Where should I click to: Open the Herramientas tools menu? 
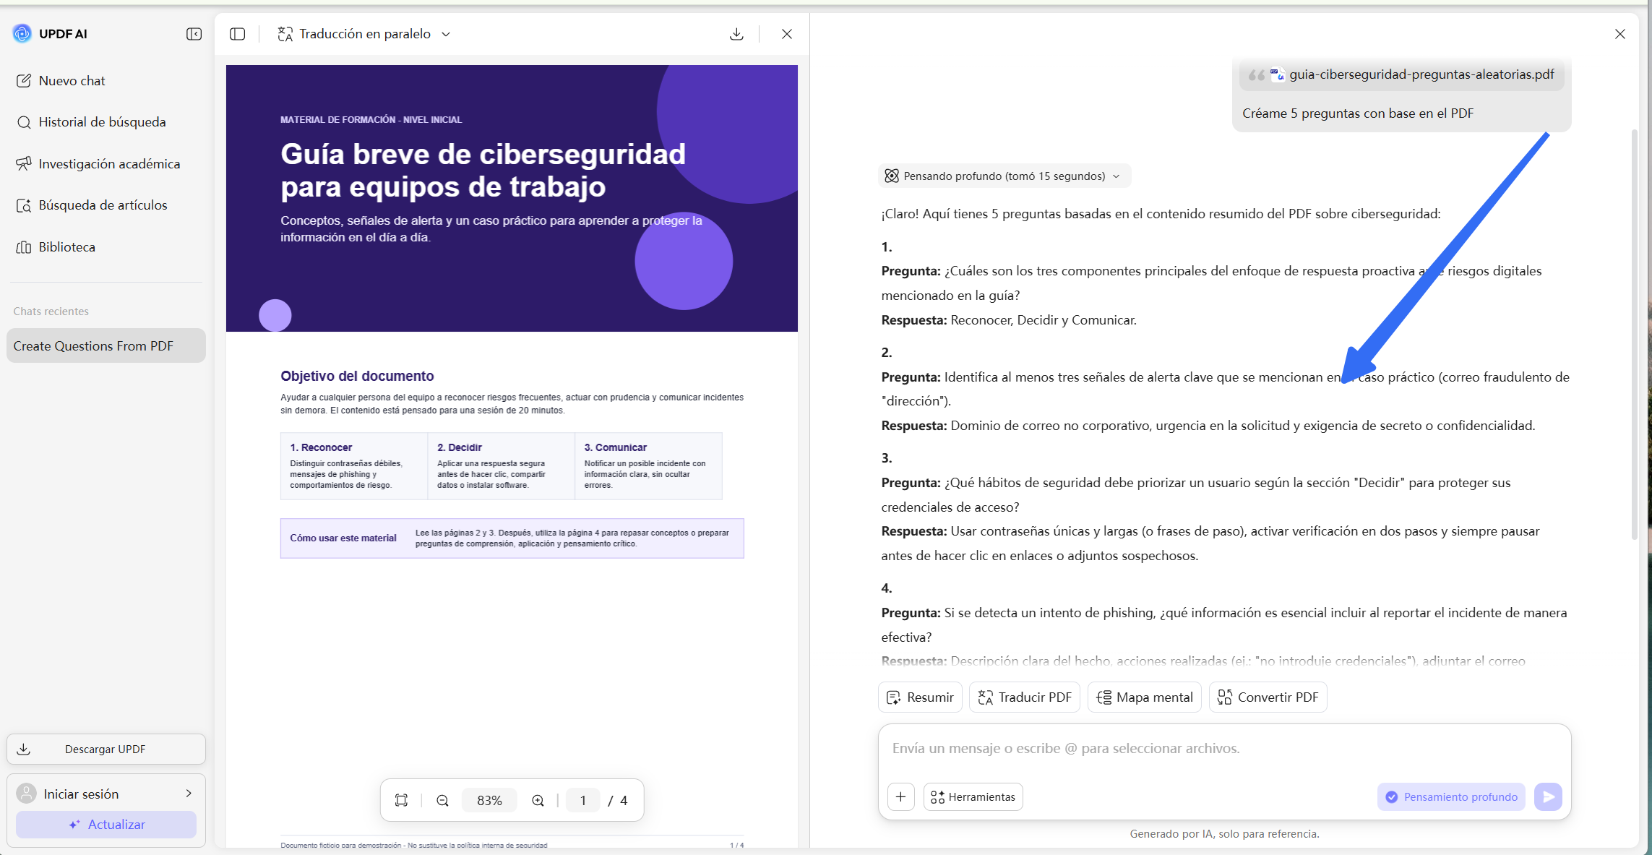click(973, 797)
